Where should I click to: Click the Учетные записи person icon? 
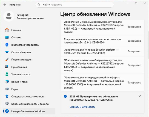point(7,74)
